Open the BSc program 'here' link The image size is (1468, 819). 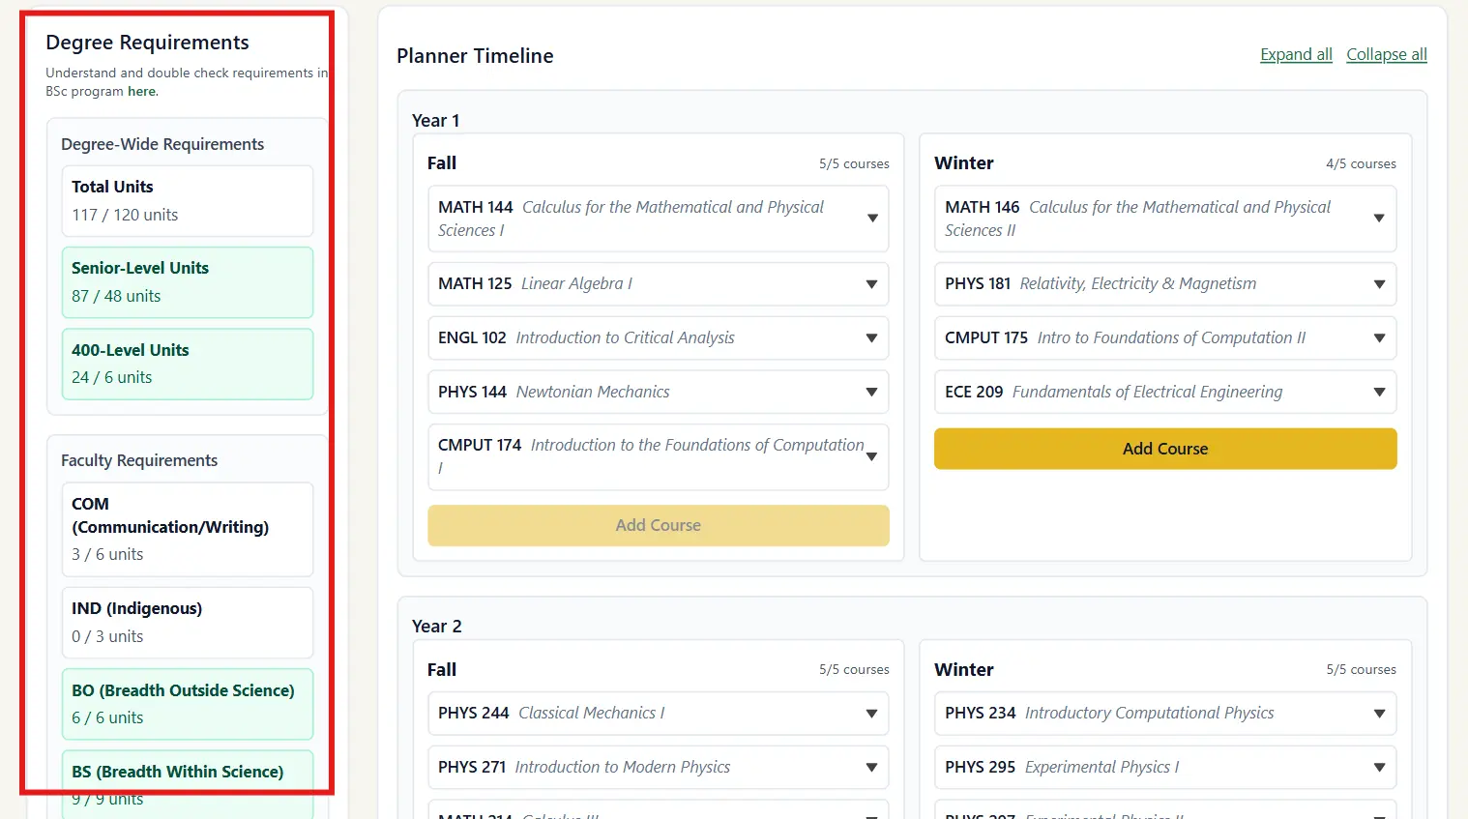141,92
